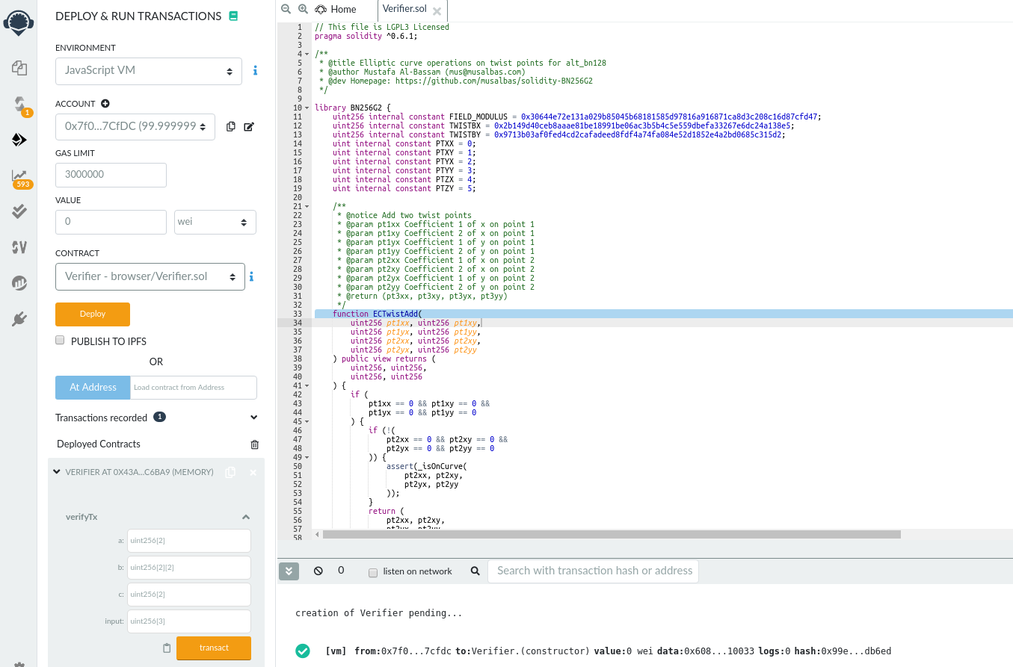This screenshot has width=1013, height=667.
Task: Open the documentation icon beside panel title
Action: (x=233, y=16)
